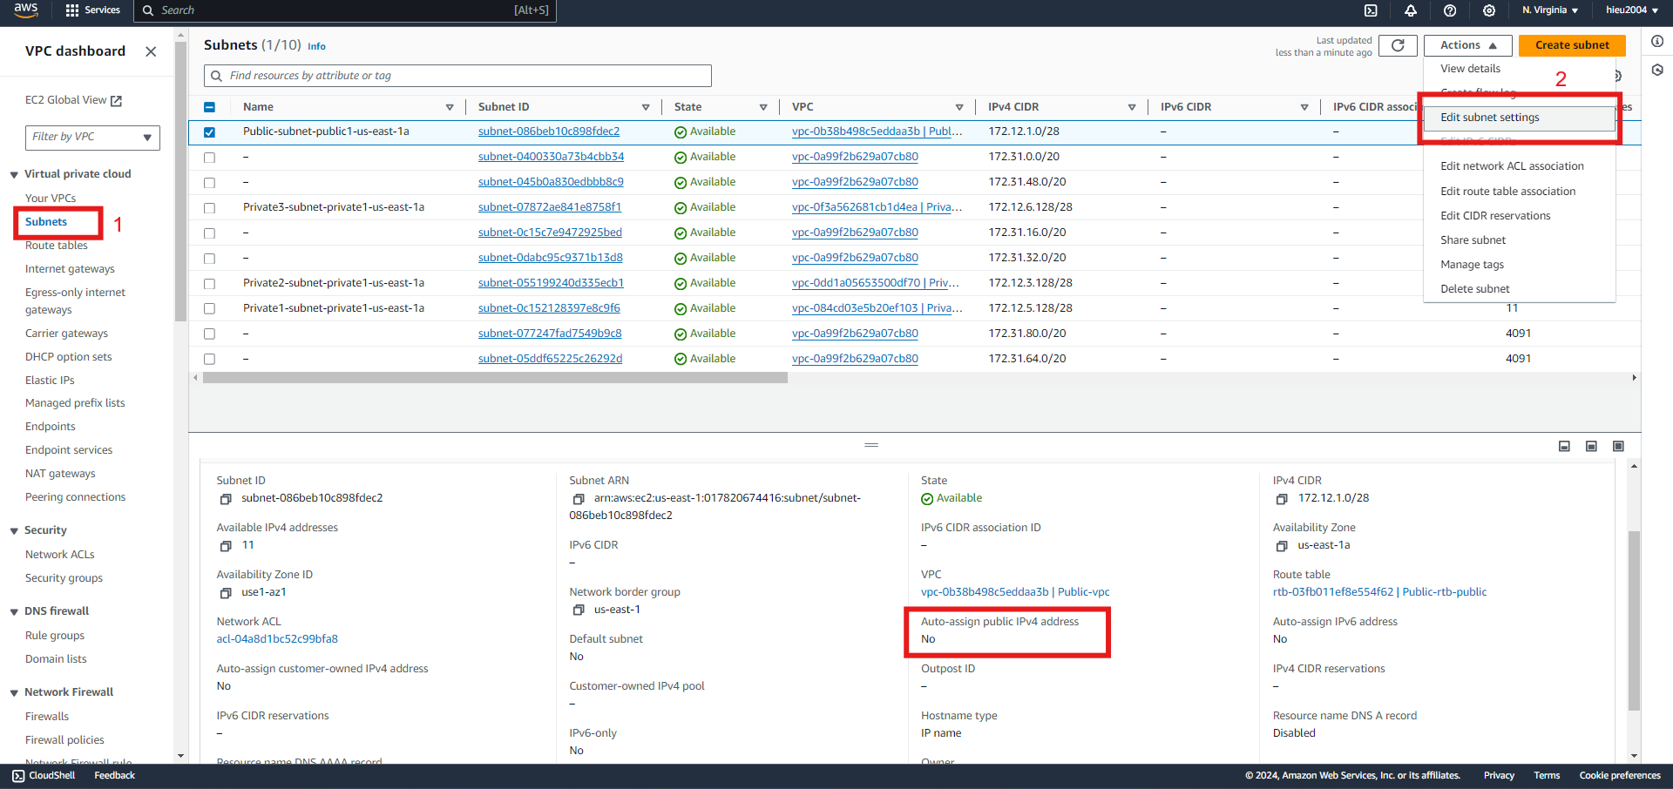Collapse the Virtual private cloud section
The height and width of the screenshot is (789, 1673).
pos(14,174)
